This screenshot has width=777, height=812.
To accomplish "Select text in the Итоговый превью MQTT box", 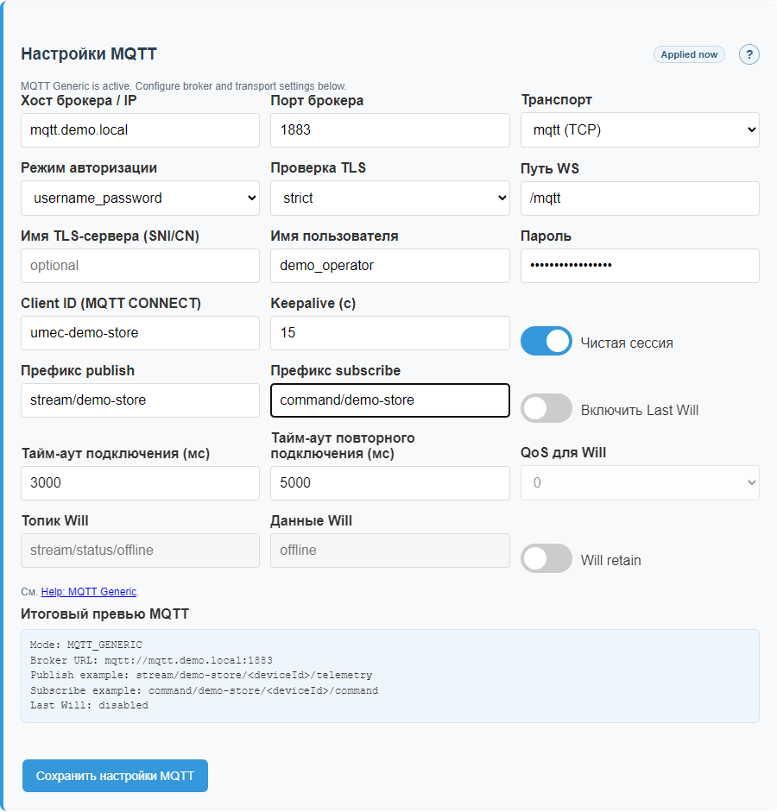I will point(388,677).
